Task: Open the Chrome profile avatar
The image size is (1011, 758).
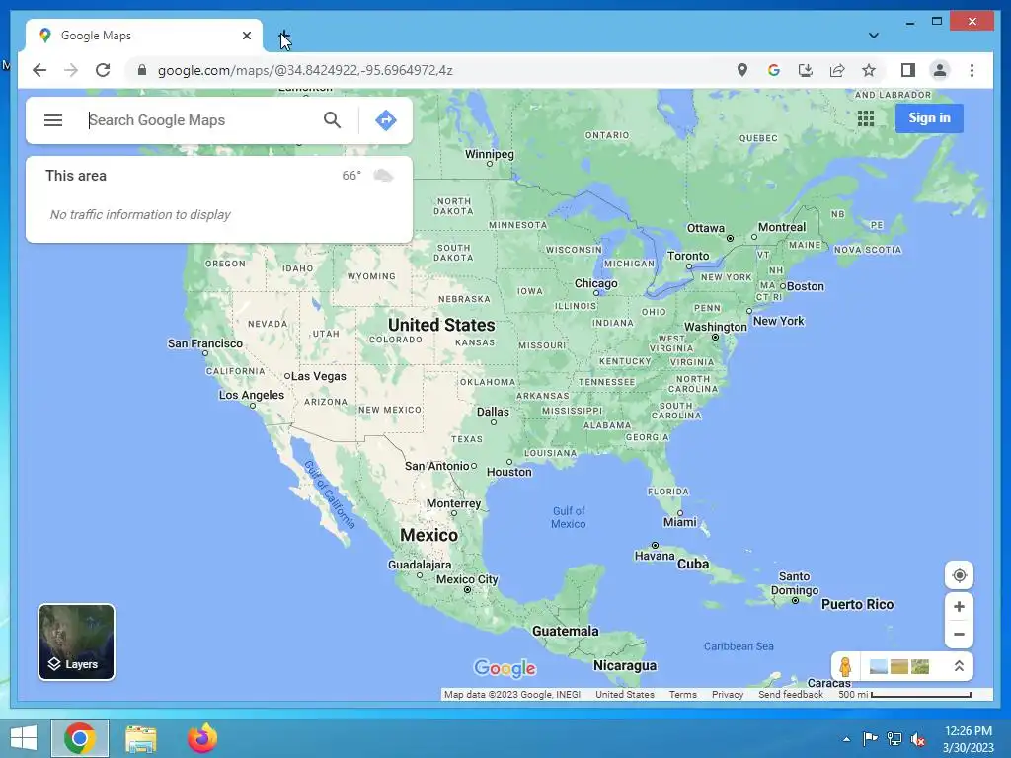Action: 940,70
